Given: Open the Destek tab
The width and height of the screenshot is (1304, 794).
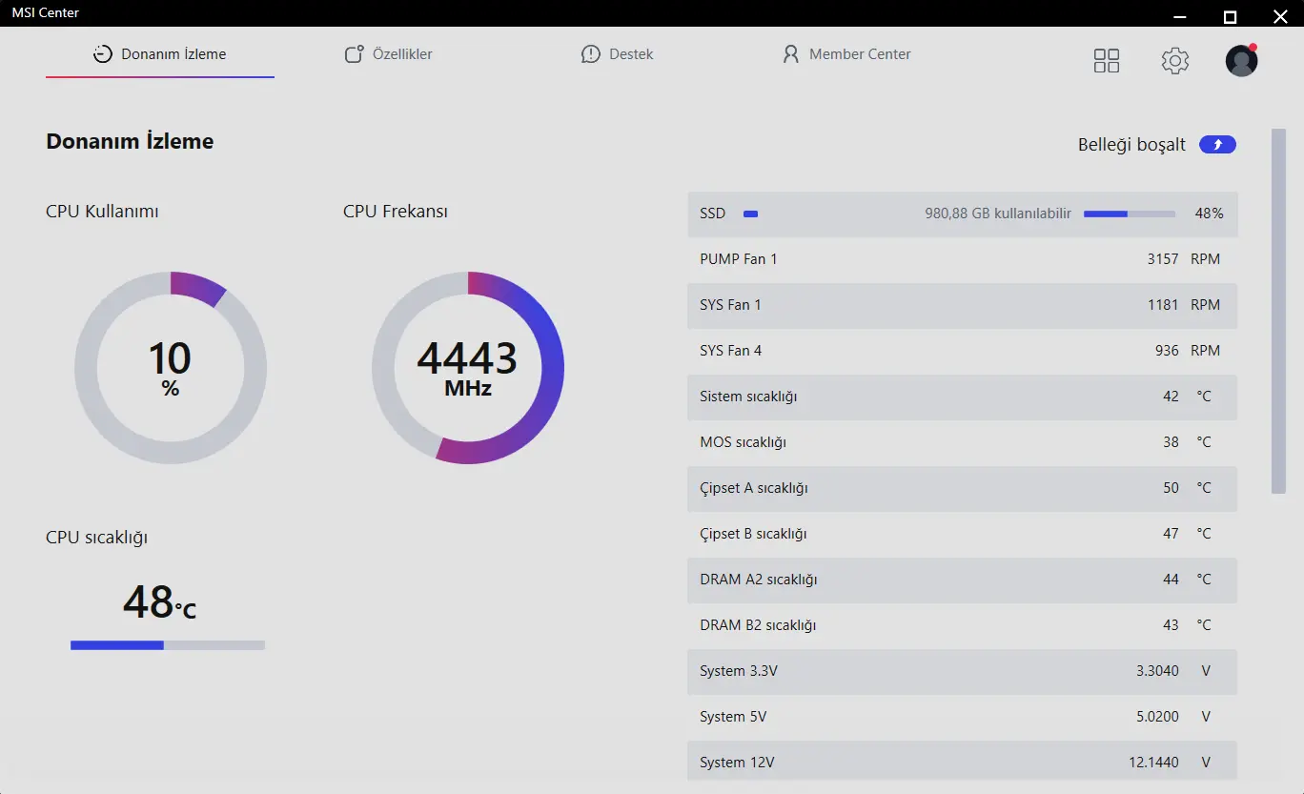Looking at the screenshot, I should (618, 54).
